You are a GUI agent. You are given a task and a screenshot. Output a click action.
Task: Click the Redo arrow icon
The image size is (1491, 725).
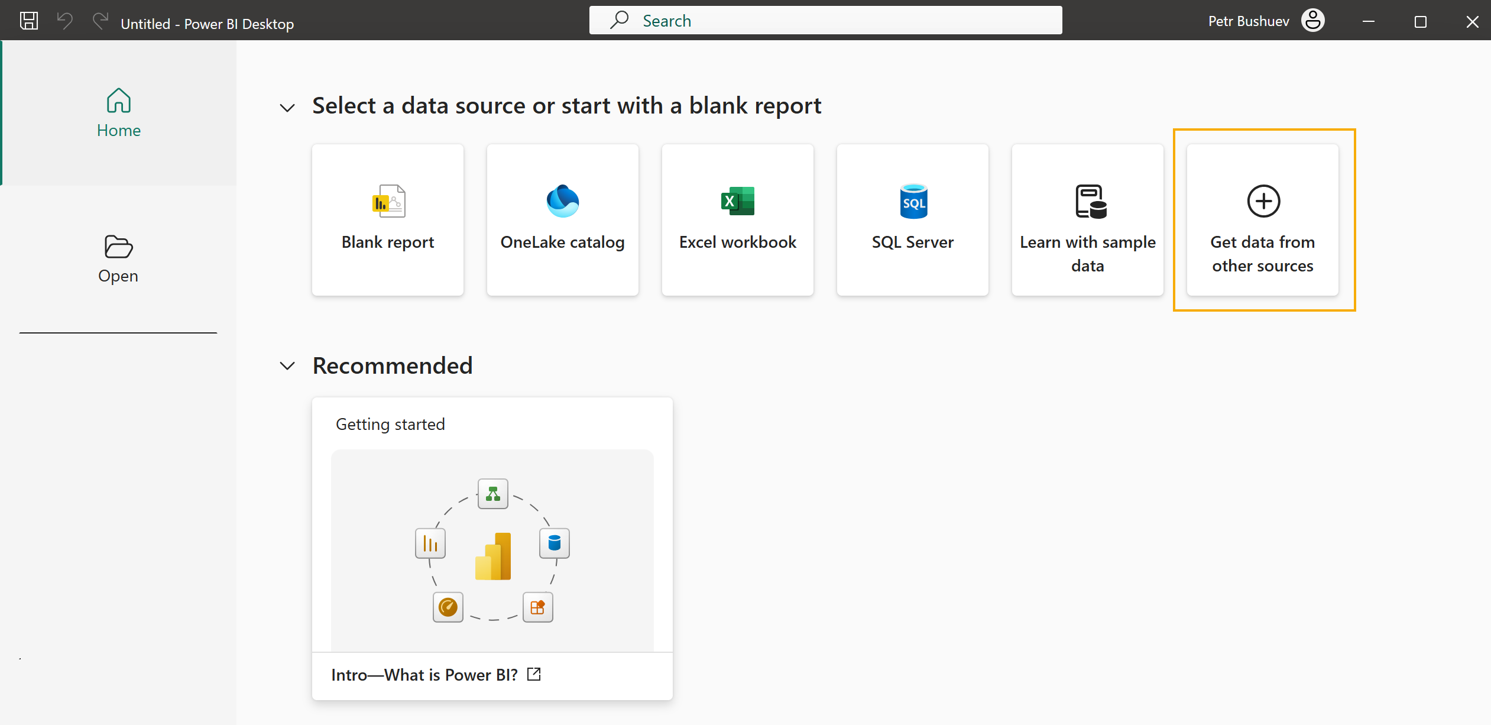(x=101, y=21)
